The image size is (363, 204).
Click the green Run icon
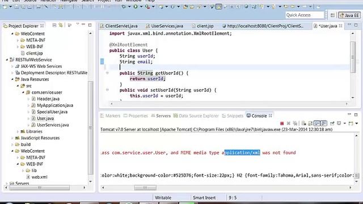pos(136,7)
